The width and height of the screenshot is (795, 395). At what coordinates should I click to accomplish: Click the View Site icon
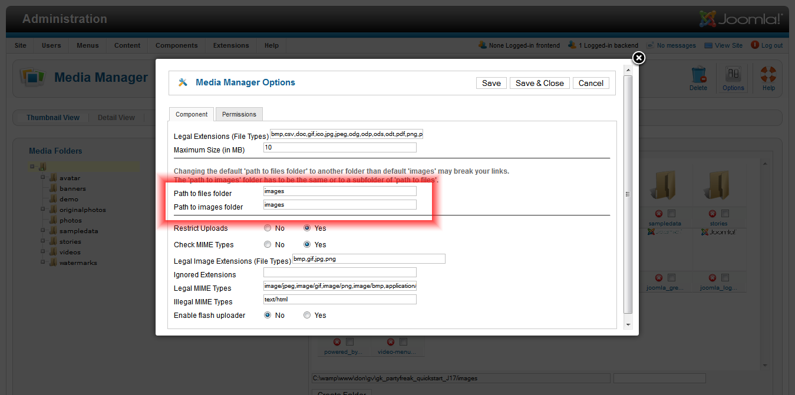[708, 45]
